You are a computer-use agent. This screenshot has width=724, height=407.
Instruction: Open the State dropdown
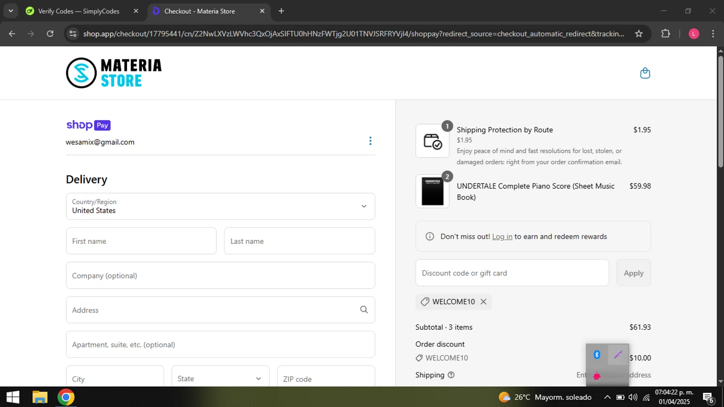click(221, 379)
